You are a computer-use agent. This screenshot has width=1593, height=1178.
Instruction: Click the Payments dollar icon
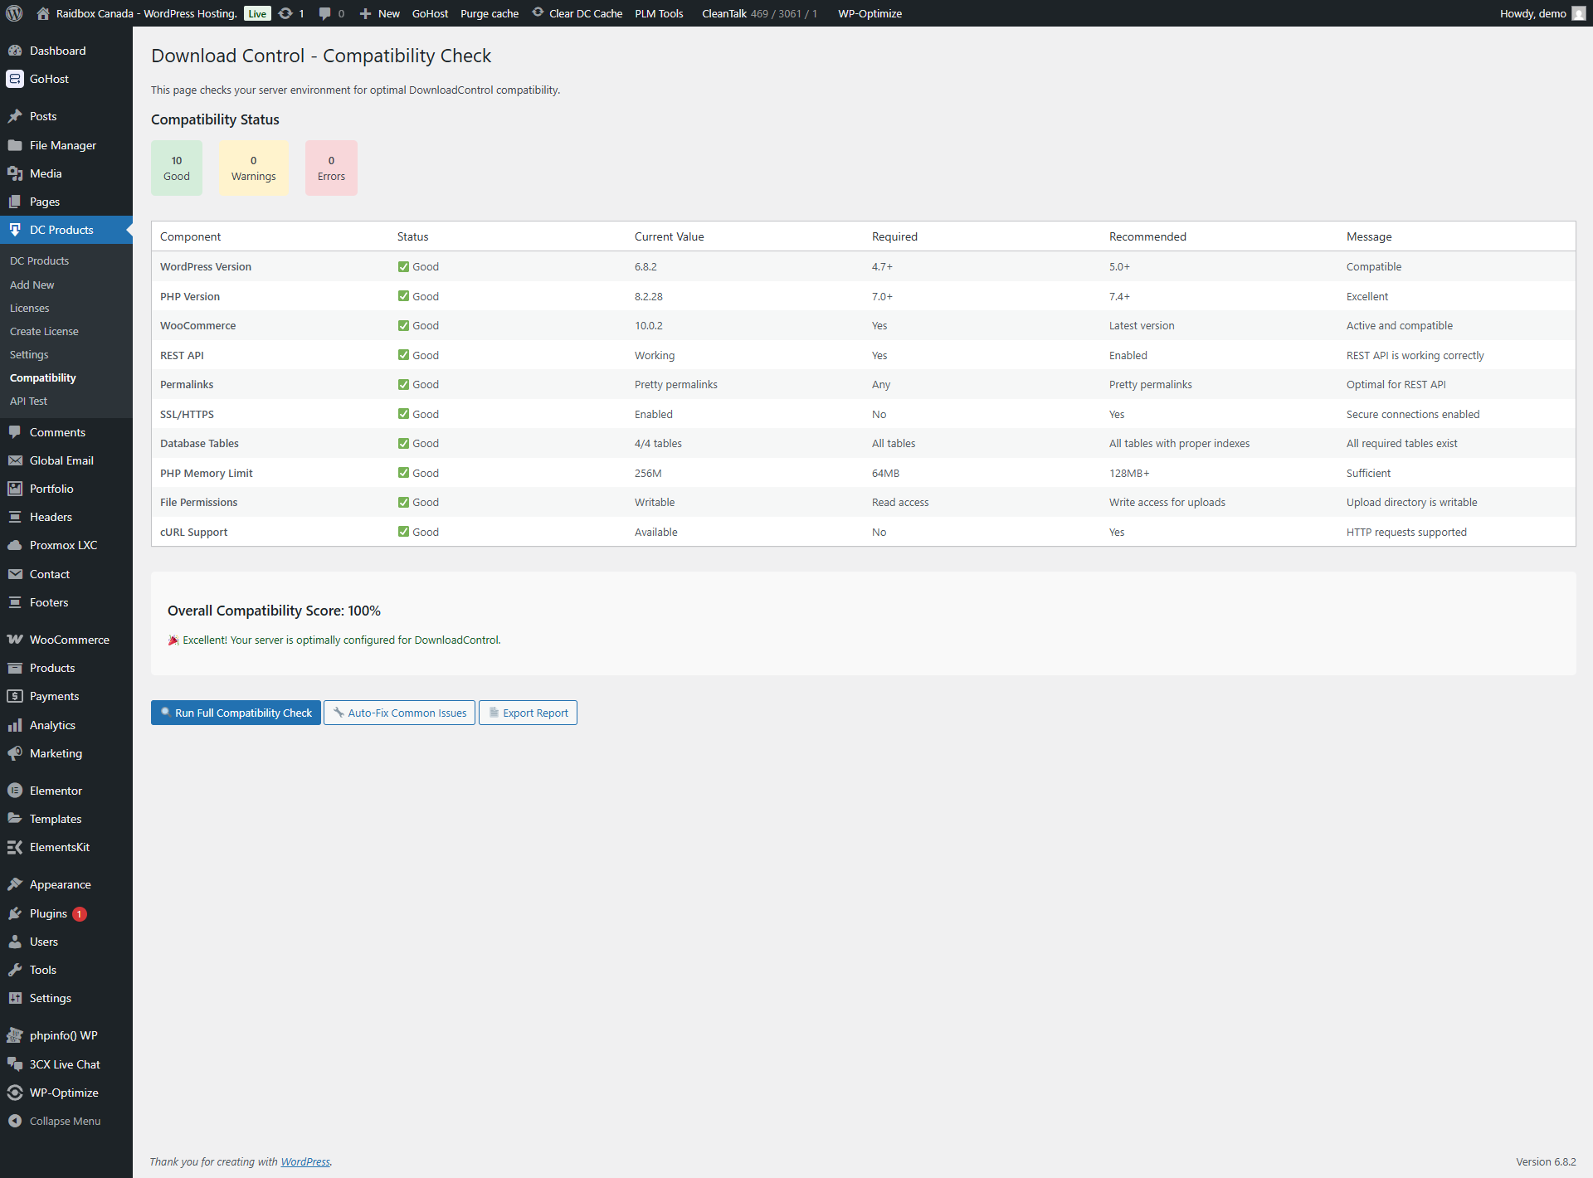[x=15, y=696]
